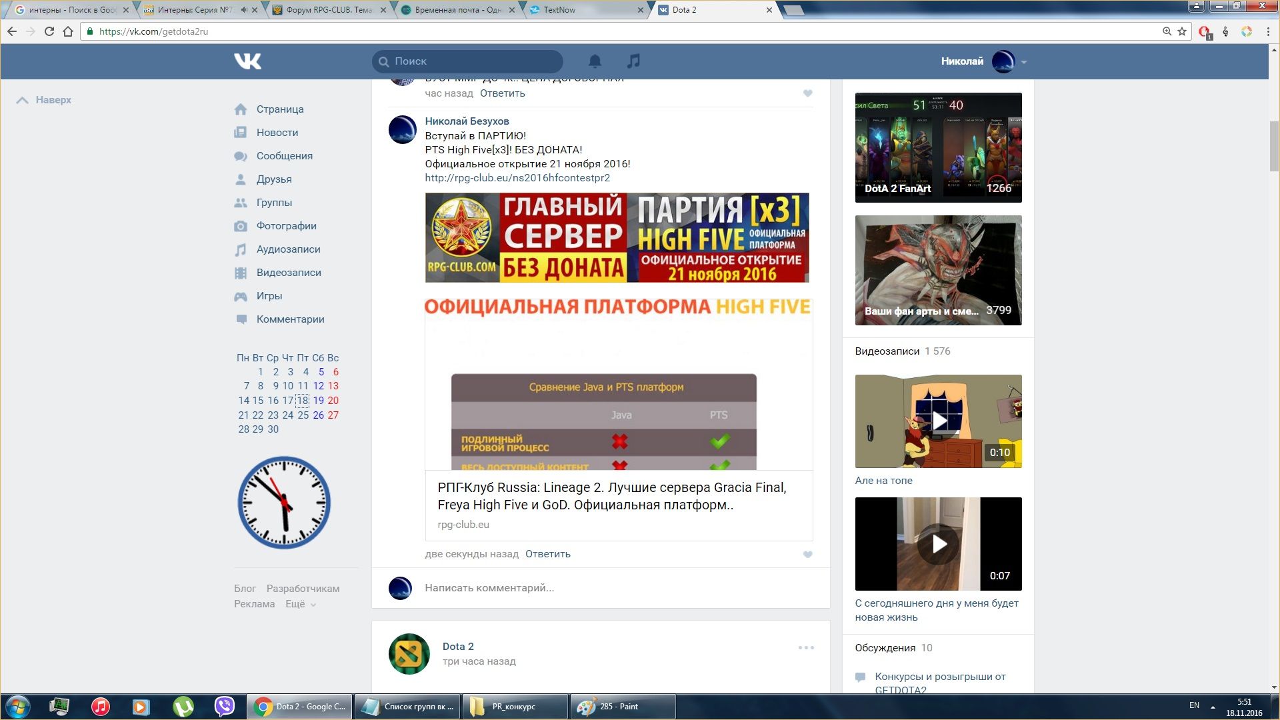The height and width of the screenshot is (720, 1280).
Task: Switch to the TextNow browser tab
Action: coord(559,10)
